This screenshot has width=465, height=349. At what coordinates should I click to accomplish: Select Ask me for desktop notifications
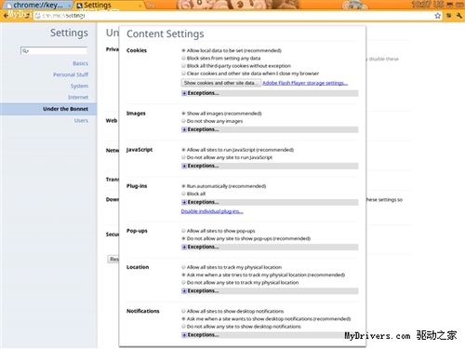(x=183, y=318)
